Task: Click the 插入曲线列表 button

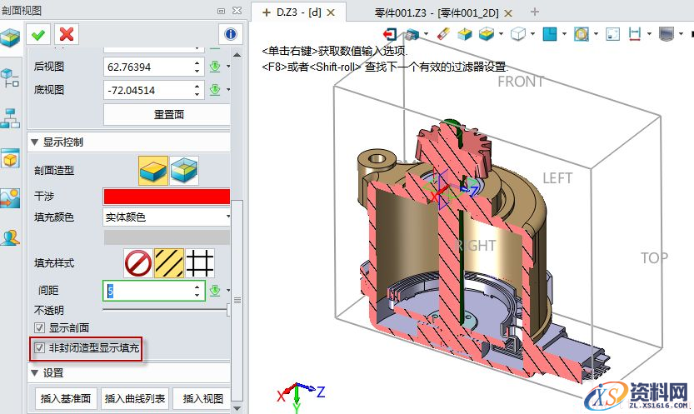Action: click(x=135, y=399)
